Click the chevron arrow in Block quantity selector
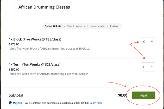Image resolution: width=164 pixels, height=109 pixels. 152,42
